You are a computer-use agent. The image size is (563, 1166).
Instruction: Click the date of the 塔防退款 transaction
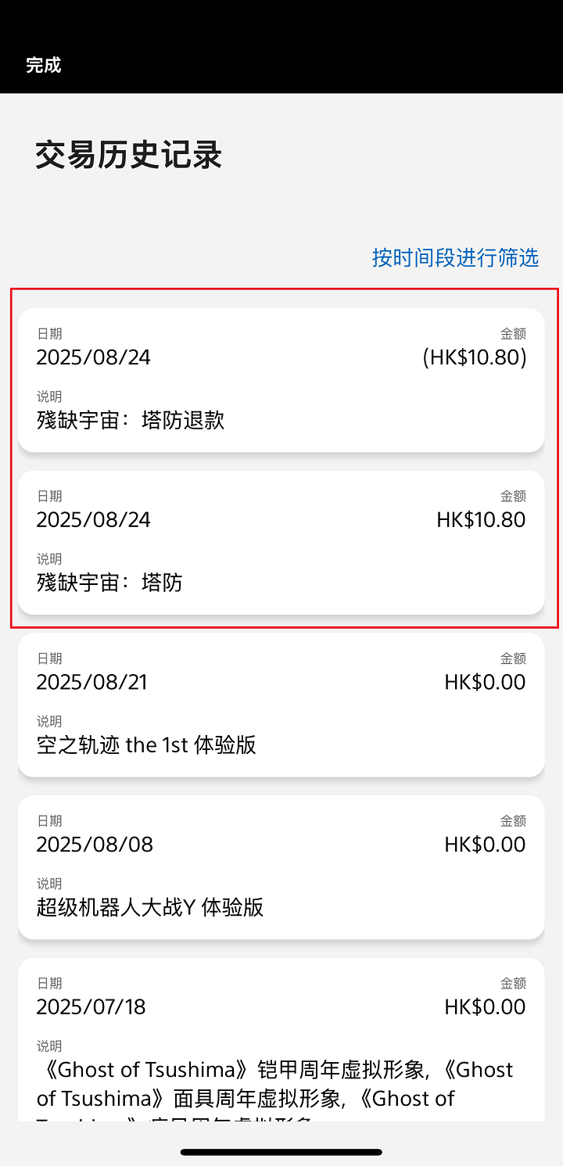coord(94,357)
